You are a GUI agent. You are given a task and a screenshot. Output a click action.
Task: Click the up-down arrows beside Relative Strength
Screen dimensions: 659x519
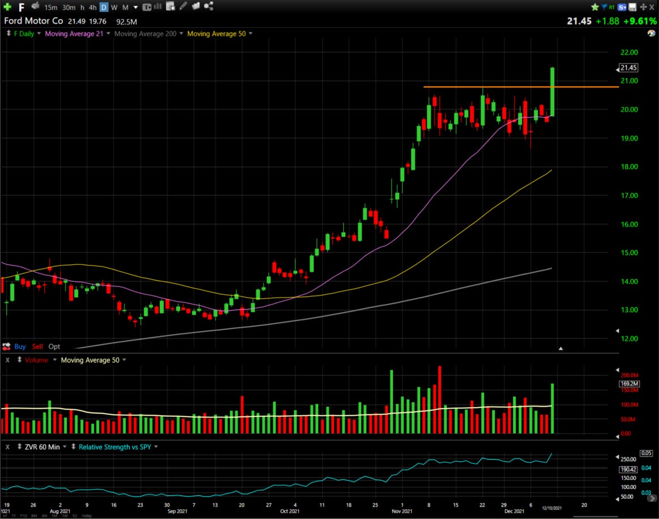[74, 447]
